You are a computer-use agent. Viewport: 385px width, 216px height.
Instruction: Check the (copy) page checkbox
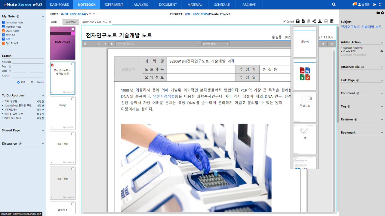pyautogui.click(x=72, y=99)
